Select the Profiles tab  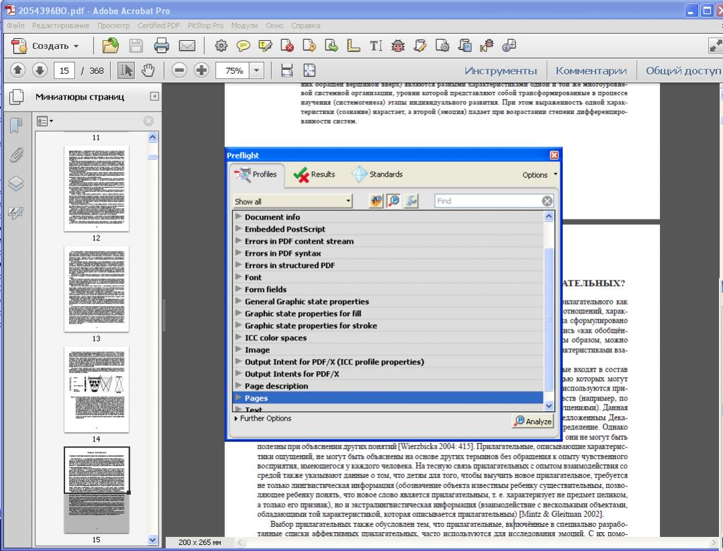[256, 174]
